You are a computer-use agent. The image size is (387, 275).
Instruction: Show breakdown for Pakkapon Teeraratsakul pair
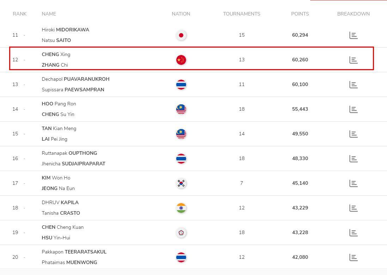pos(354,257)
